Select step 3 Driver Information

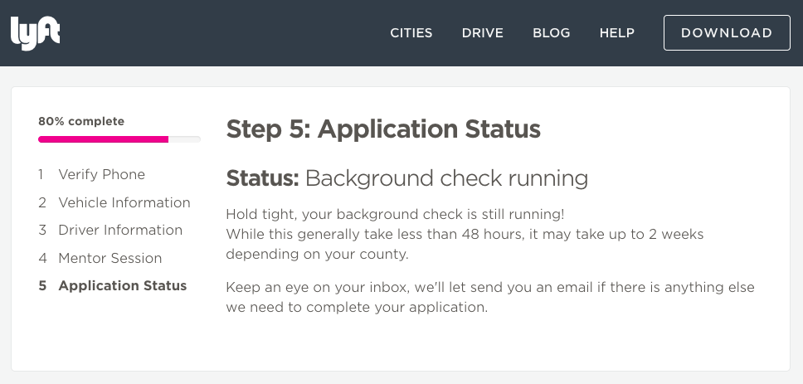(110, 231)
